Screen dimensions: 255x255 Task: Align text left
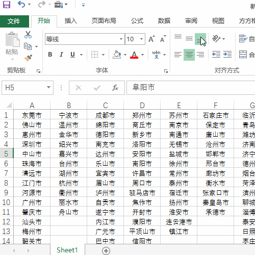pos(178,55)
